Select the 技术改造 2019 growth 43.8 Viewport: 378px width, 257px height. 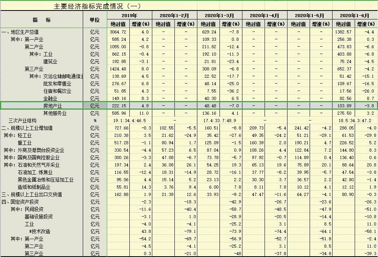click(x=146, y=231)
